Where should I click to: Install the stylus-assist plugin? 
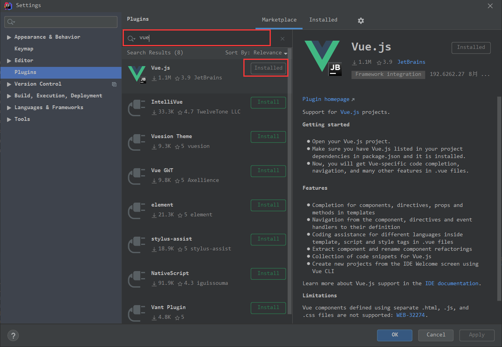point(268,239)
